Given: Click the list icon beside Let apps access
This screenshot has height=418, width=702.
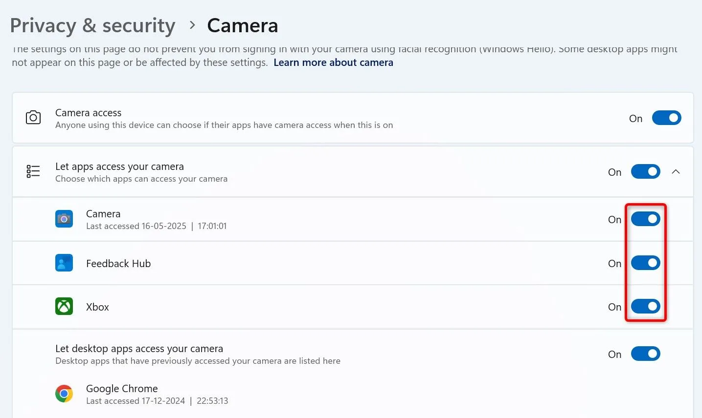Looking at the screenshot, I should (x=33, y=171).
